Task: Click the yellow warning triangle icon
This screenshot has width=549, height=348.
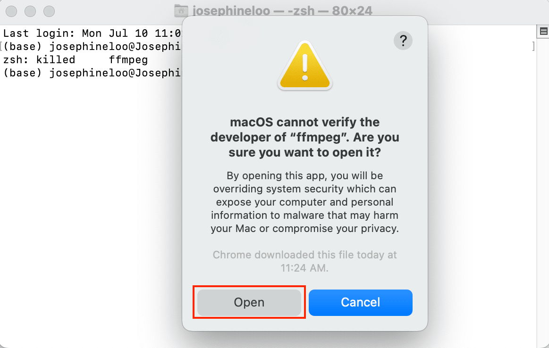Action: (x=304, y=66)
